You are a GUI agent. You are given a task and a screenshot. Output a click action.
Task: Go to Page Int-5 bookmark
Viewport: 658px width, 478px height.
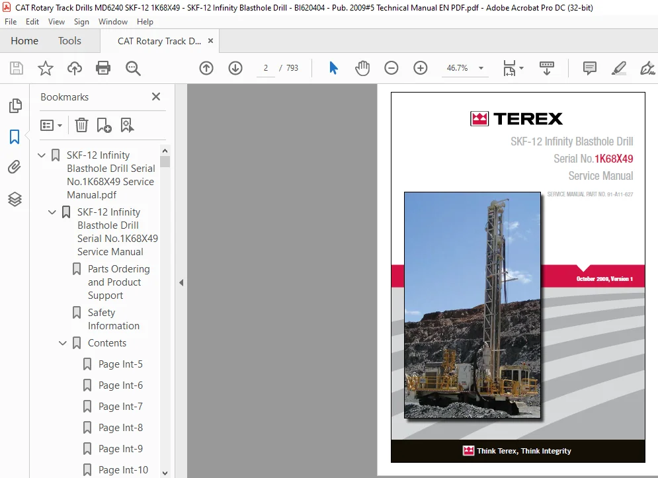(x=120, y=364)
